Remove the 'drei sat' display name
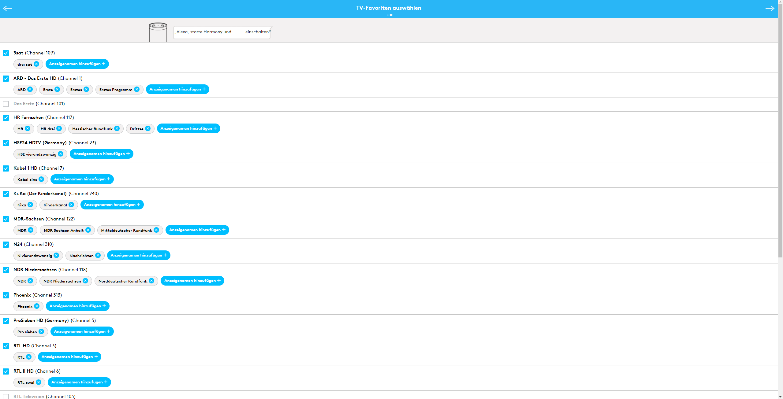This screenshot has height=399, width=783. [36, 64]
